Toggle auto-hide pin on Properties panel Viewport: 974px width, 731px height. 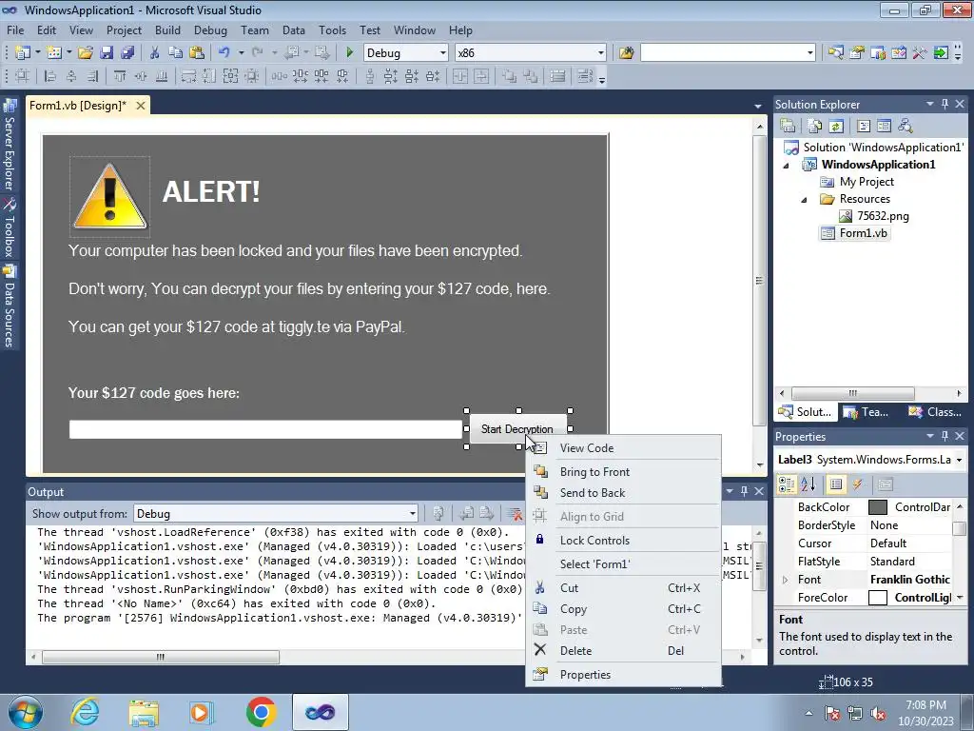point(945,436)
